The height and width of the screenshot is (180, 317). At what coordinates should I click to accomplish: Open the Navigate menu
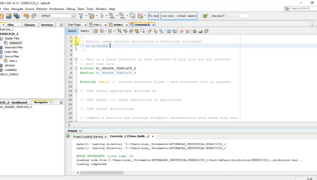pos(17,9)
